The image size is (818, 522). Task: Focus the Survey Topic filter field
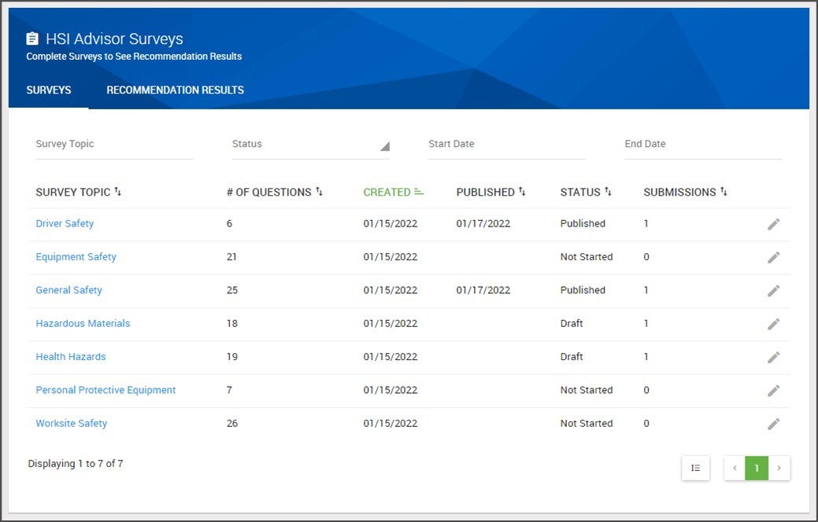point(114,145)
